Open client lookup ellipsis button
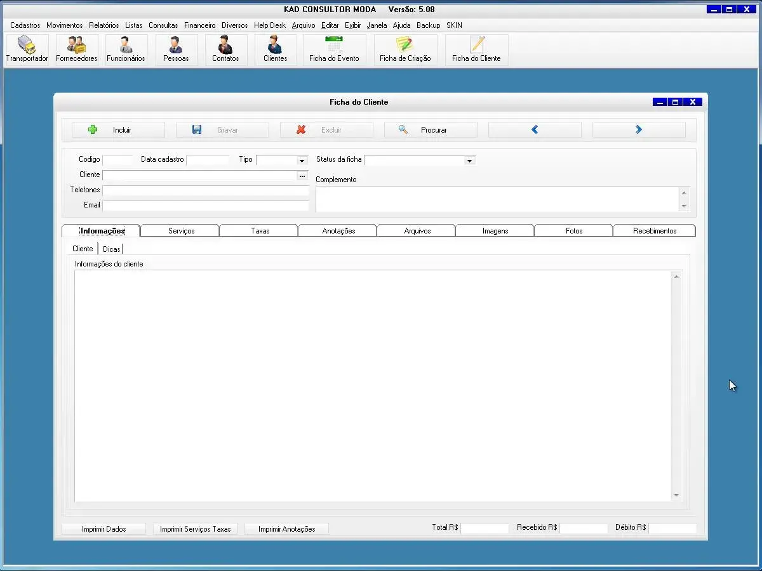This screenshot has width=762, height=571. click(302, 175)
